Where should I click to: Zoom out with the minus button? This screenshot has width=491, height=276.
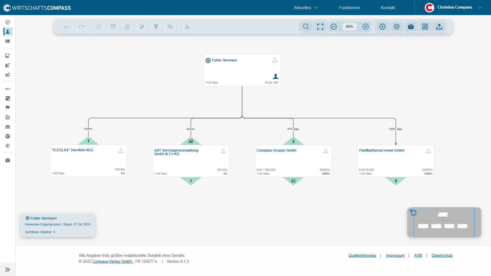tap(334, 27)
